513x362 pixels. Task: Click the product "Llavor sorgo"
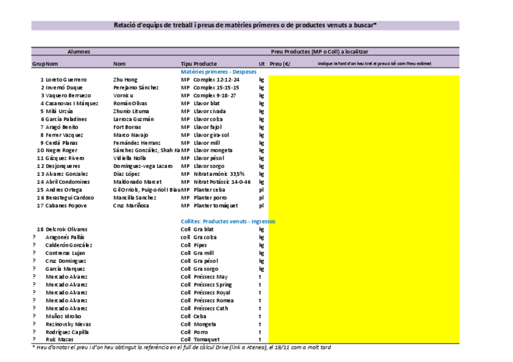click(x=209, y=166)
